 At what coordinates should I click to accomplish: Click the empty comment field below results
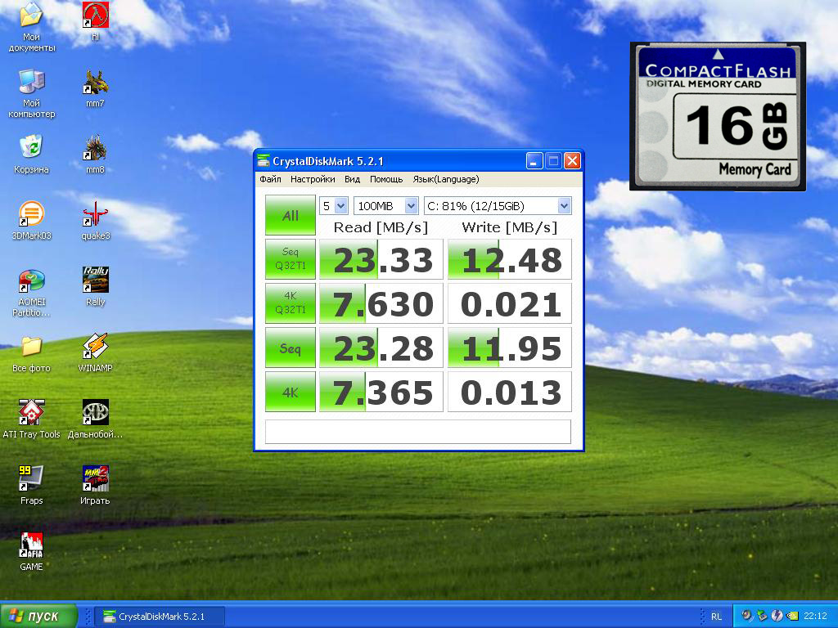coord(417,431)
